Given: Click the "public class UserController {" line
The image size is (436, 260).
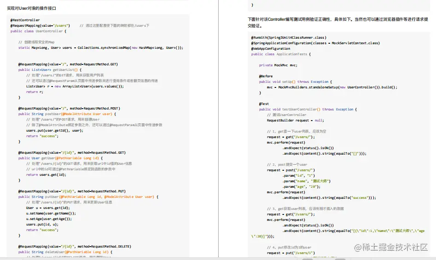Looking at the screenshot, I should pyautogui.click(x=38, y=31).
